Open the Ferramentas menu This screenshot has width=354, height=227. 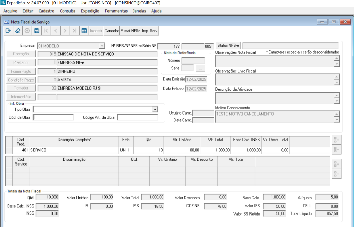pyautogui.click(x=116, y=11)
